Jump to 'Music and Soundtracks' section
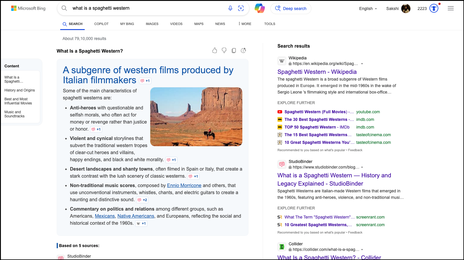Image resolution: width=464 pixels, height=260 pixels. click(14, 114)
